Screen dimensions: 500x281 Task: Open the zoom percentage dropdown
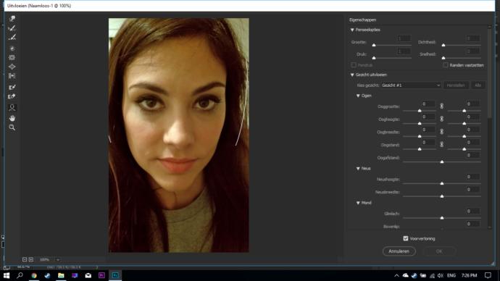(58, 260)
